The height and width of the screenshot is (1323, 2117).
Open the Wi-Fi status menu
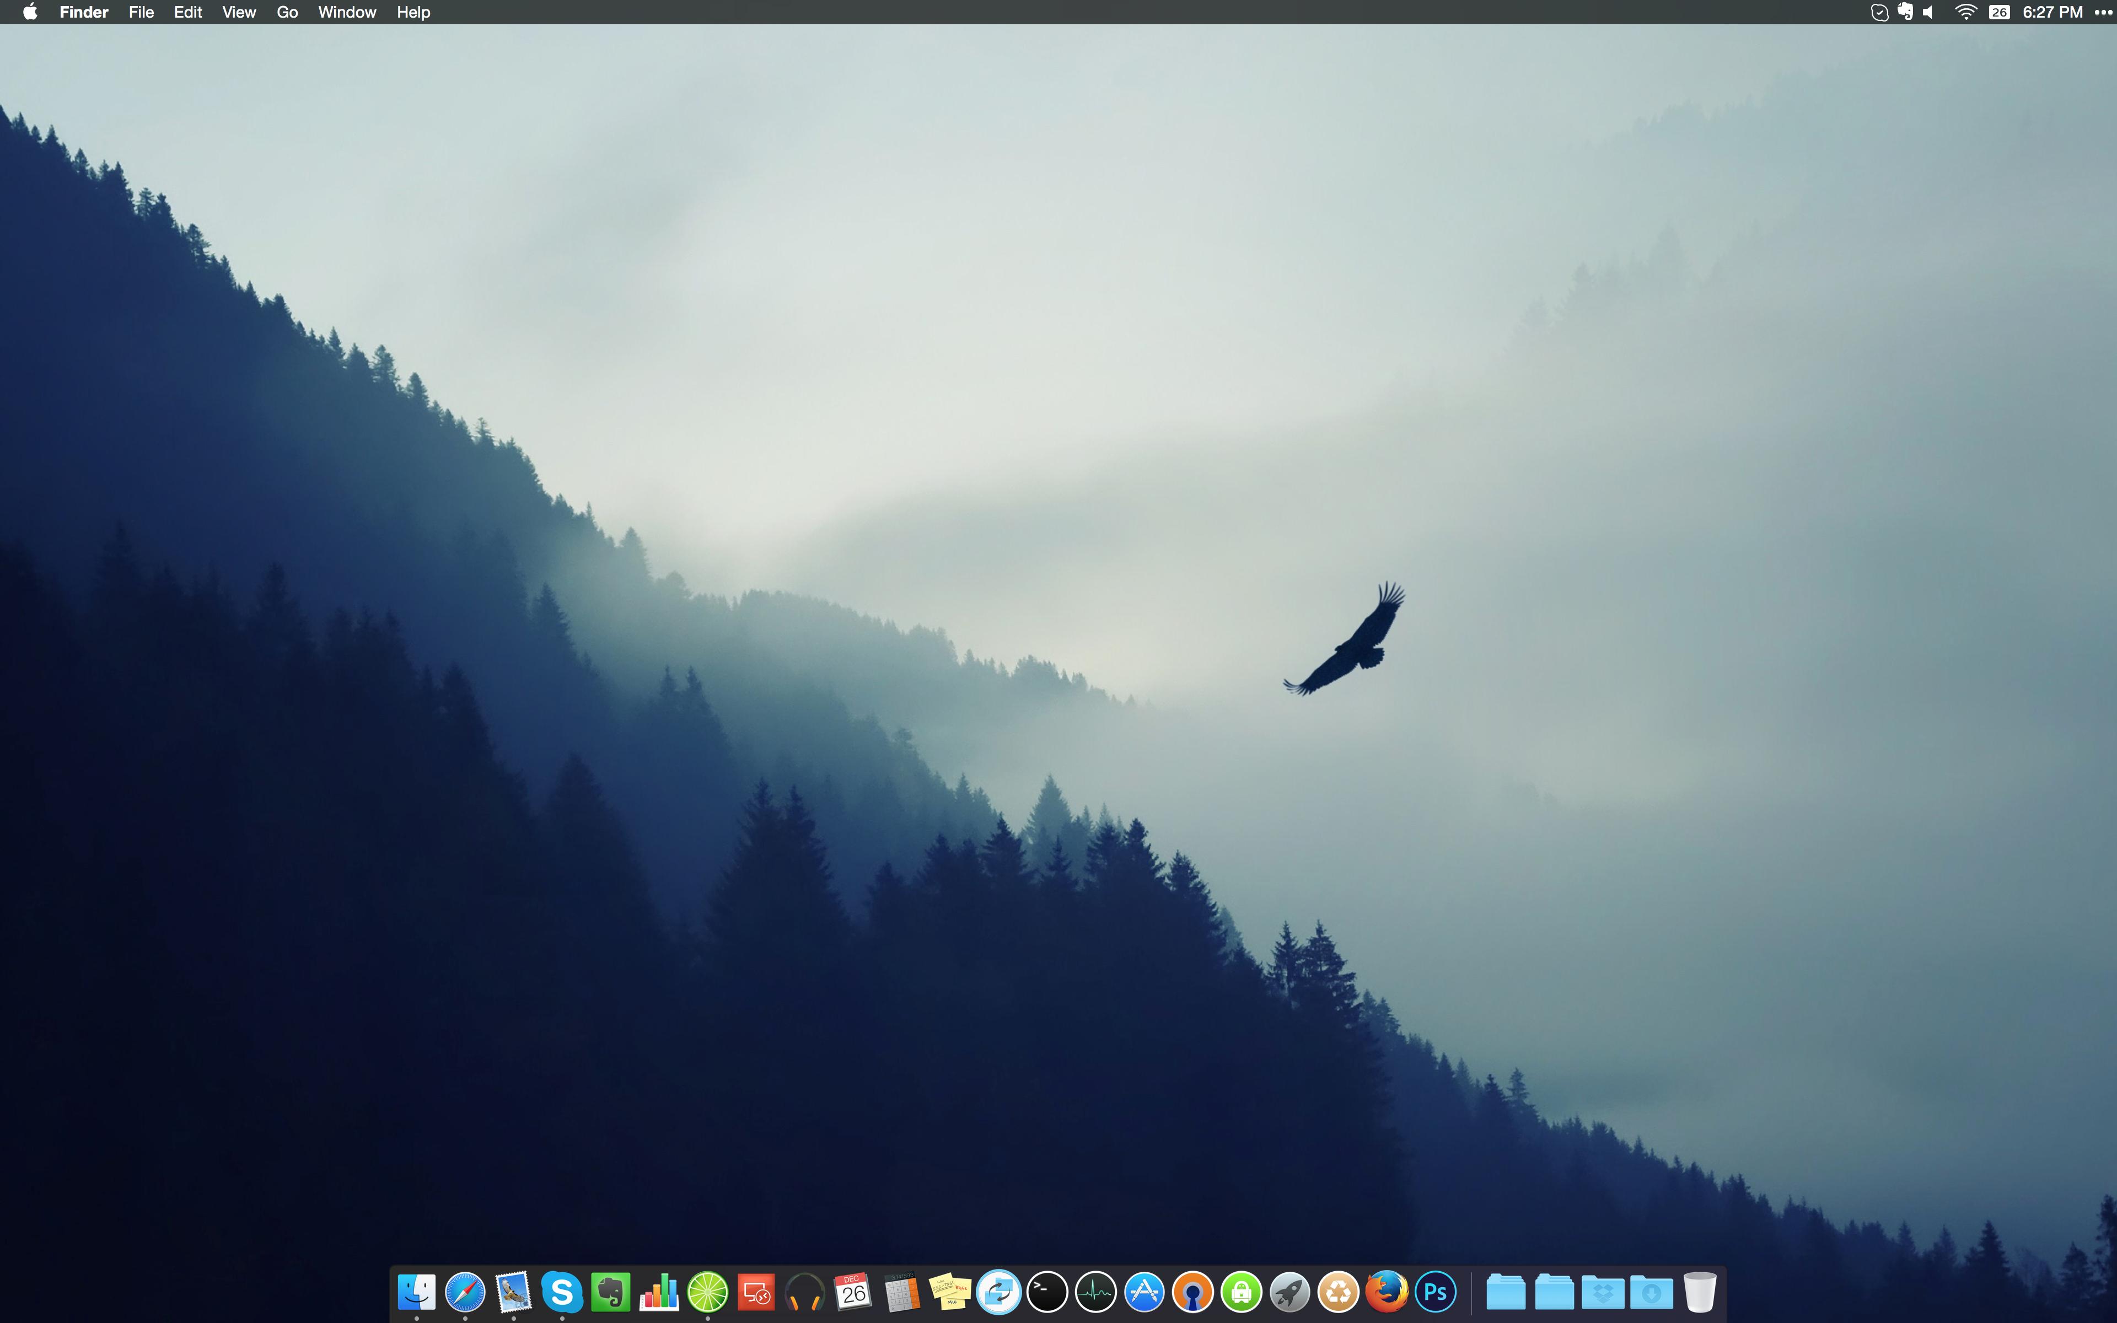[1965, 12]
